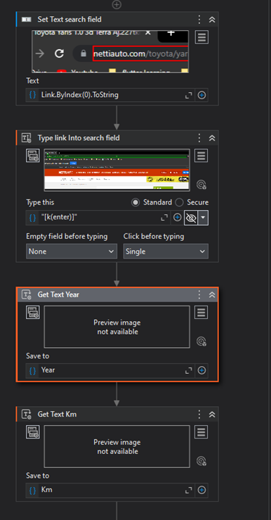The height and width of the screenshot is (520, 271).
Task: Click the Get Text Year preview placeholder
Action: (x=117, y=327)
